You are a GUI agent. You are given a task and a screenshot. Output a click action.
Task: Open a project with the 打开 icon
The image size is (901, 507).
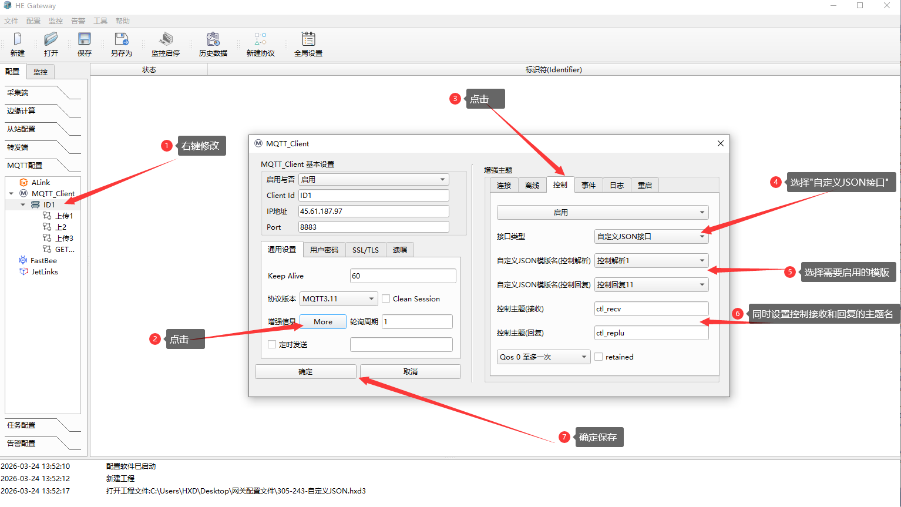51,39
